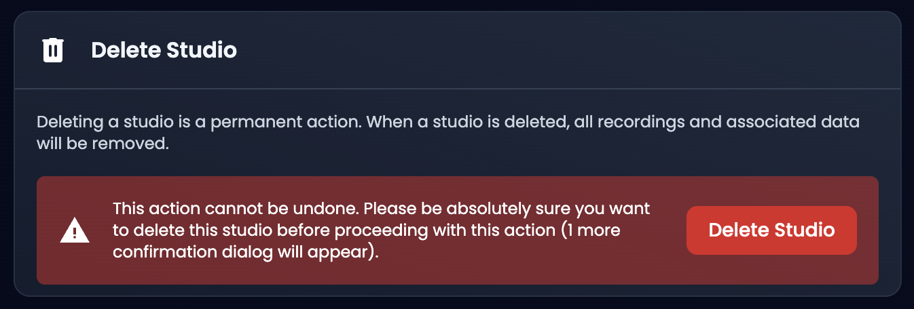Click the red banner area below the warning icon
914x309 pixels.
click(x=74, y=264)
